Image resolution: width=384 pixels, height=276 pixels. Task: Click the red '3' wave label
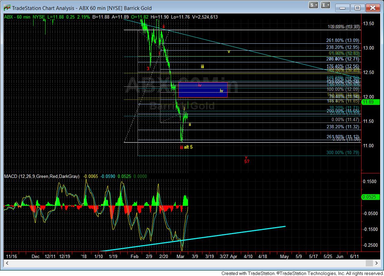(x=148, y=68)
